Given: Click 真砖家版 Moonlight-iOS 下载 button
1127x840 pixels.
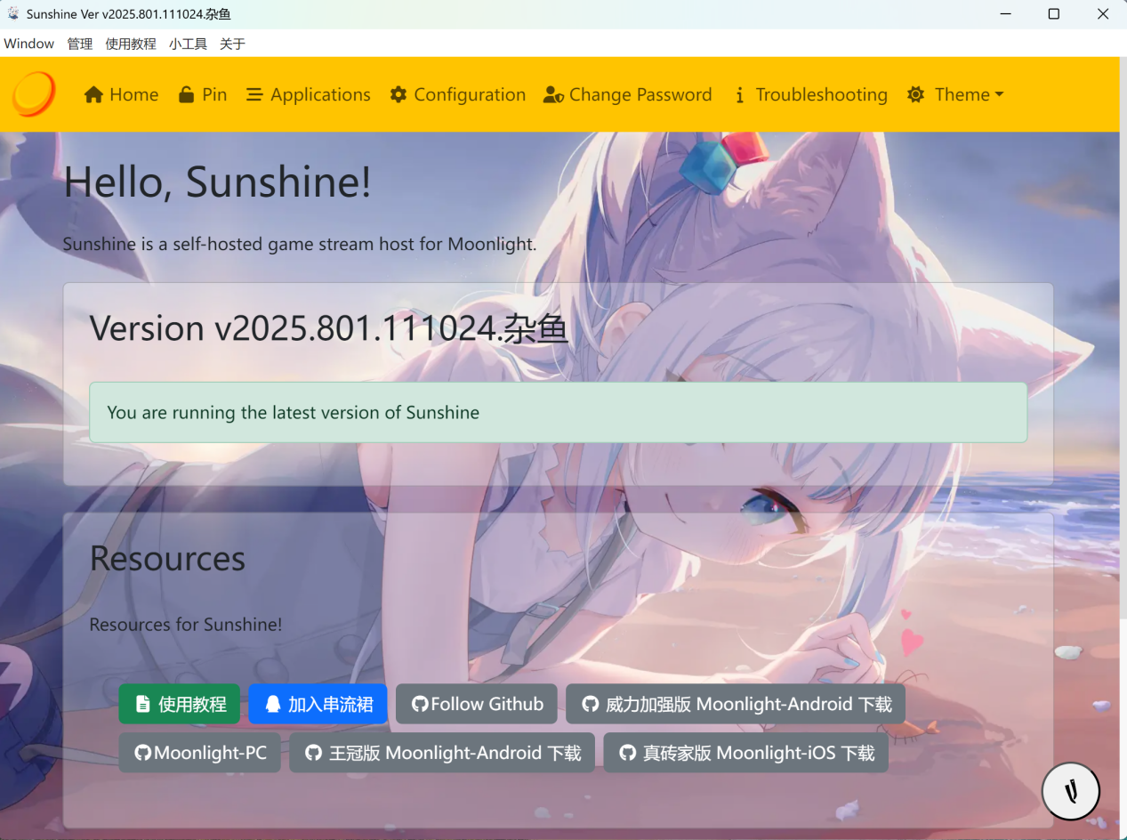Looking at the screenshot, I should click(746, 753).
